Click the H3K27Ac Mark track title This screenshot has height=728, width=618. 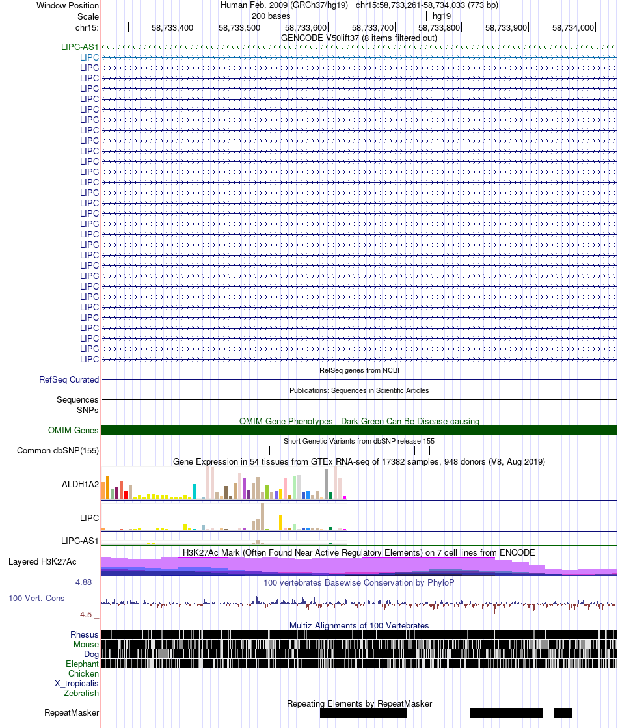click(359, 552)
